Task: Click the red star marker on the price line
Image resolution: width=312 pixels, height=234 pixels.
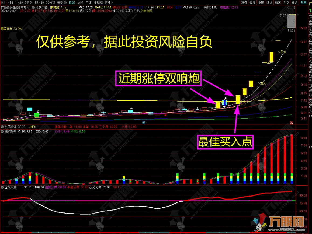Action: [165, 115]
